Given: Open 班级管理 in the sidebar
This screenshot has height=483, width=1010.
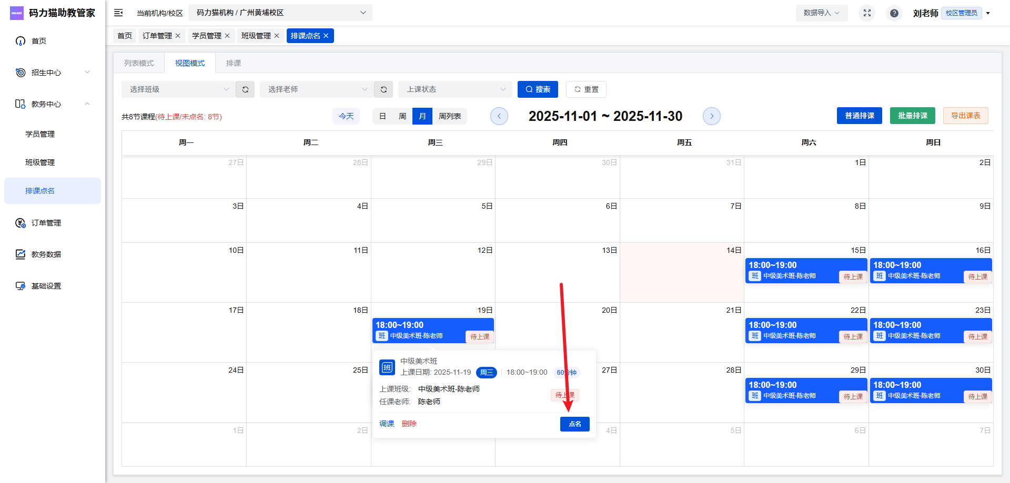Looking at the screenshot, I should coord(40,162).
